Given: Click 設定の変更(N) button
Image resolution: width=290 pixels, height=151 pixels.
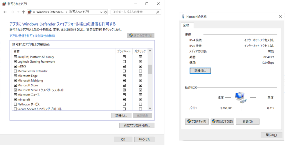Looking at the screenshot, I should click(x=141, y=36).
